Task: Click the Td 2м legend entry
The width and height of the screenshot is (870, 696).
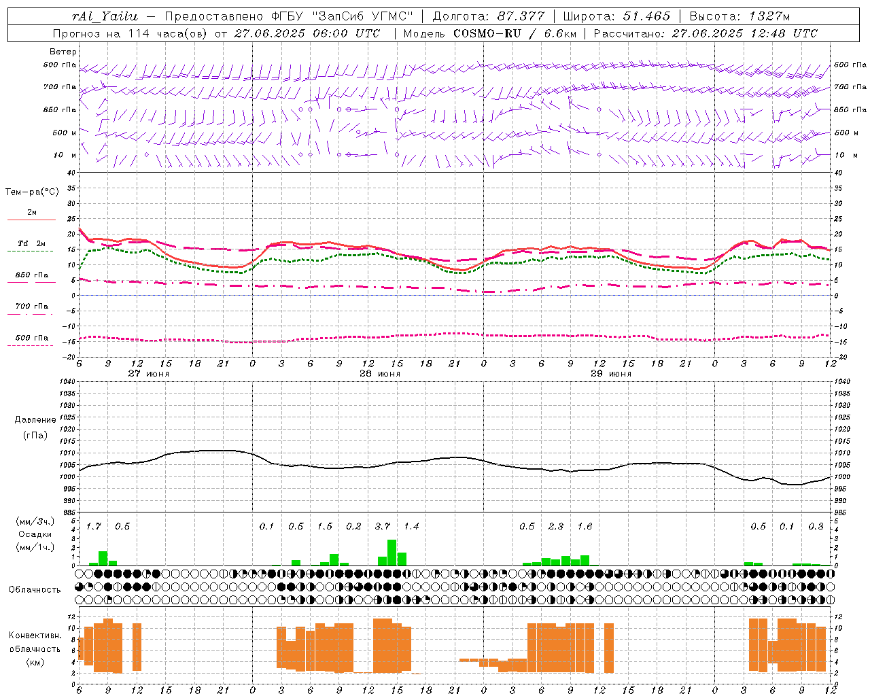Action: [x=32, y=243]
